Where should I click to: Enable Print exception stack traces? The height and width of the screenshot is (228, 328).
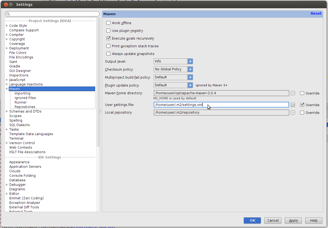(x=108, y=46)
